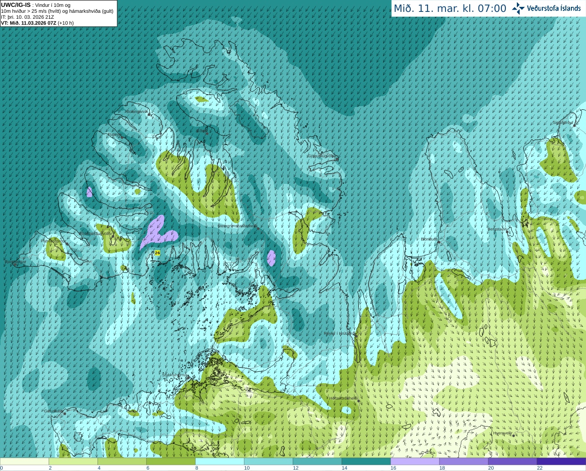Select the 4–6 m/s green legend swatch
Screen dimensions: 586x471
(122, 461)
